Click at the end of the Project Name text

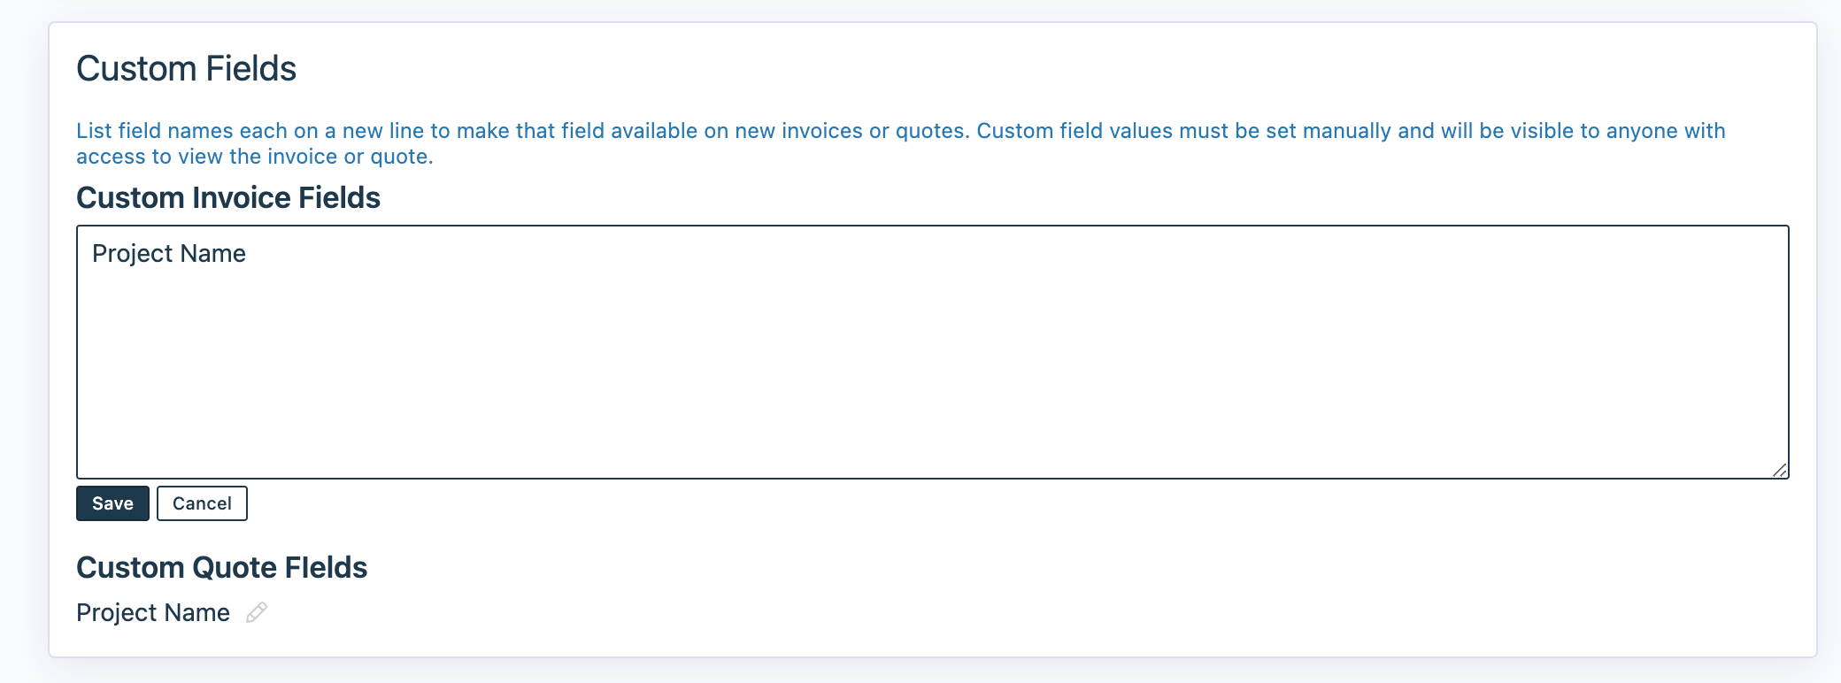coord(246,254)
